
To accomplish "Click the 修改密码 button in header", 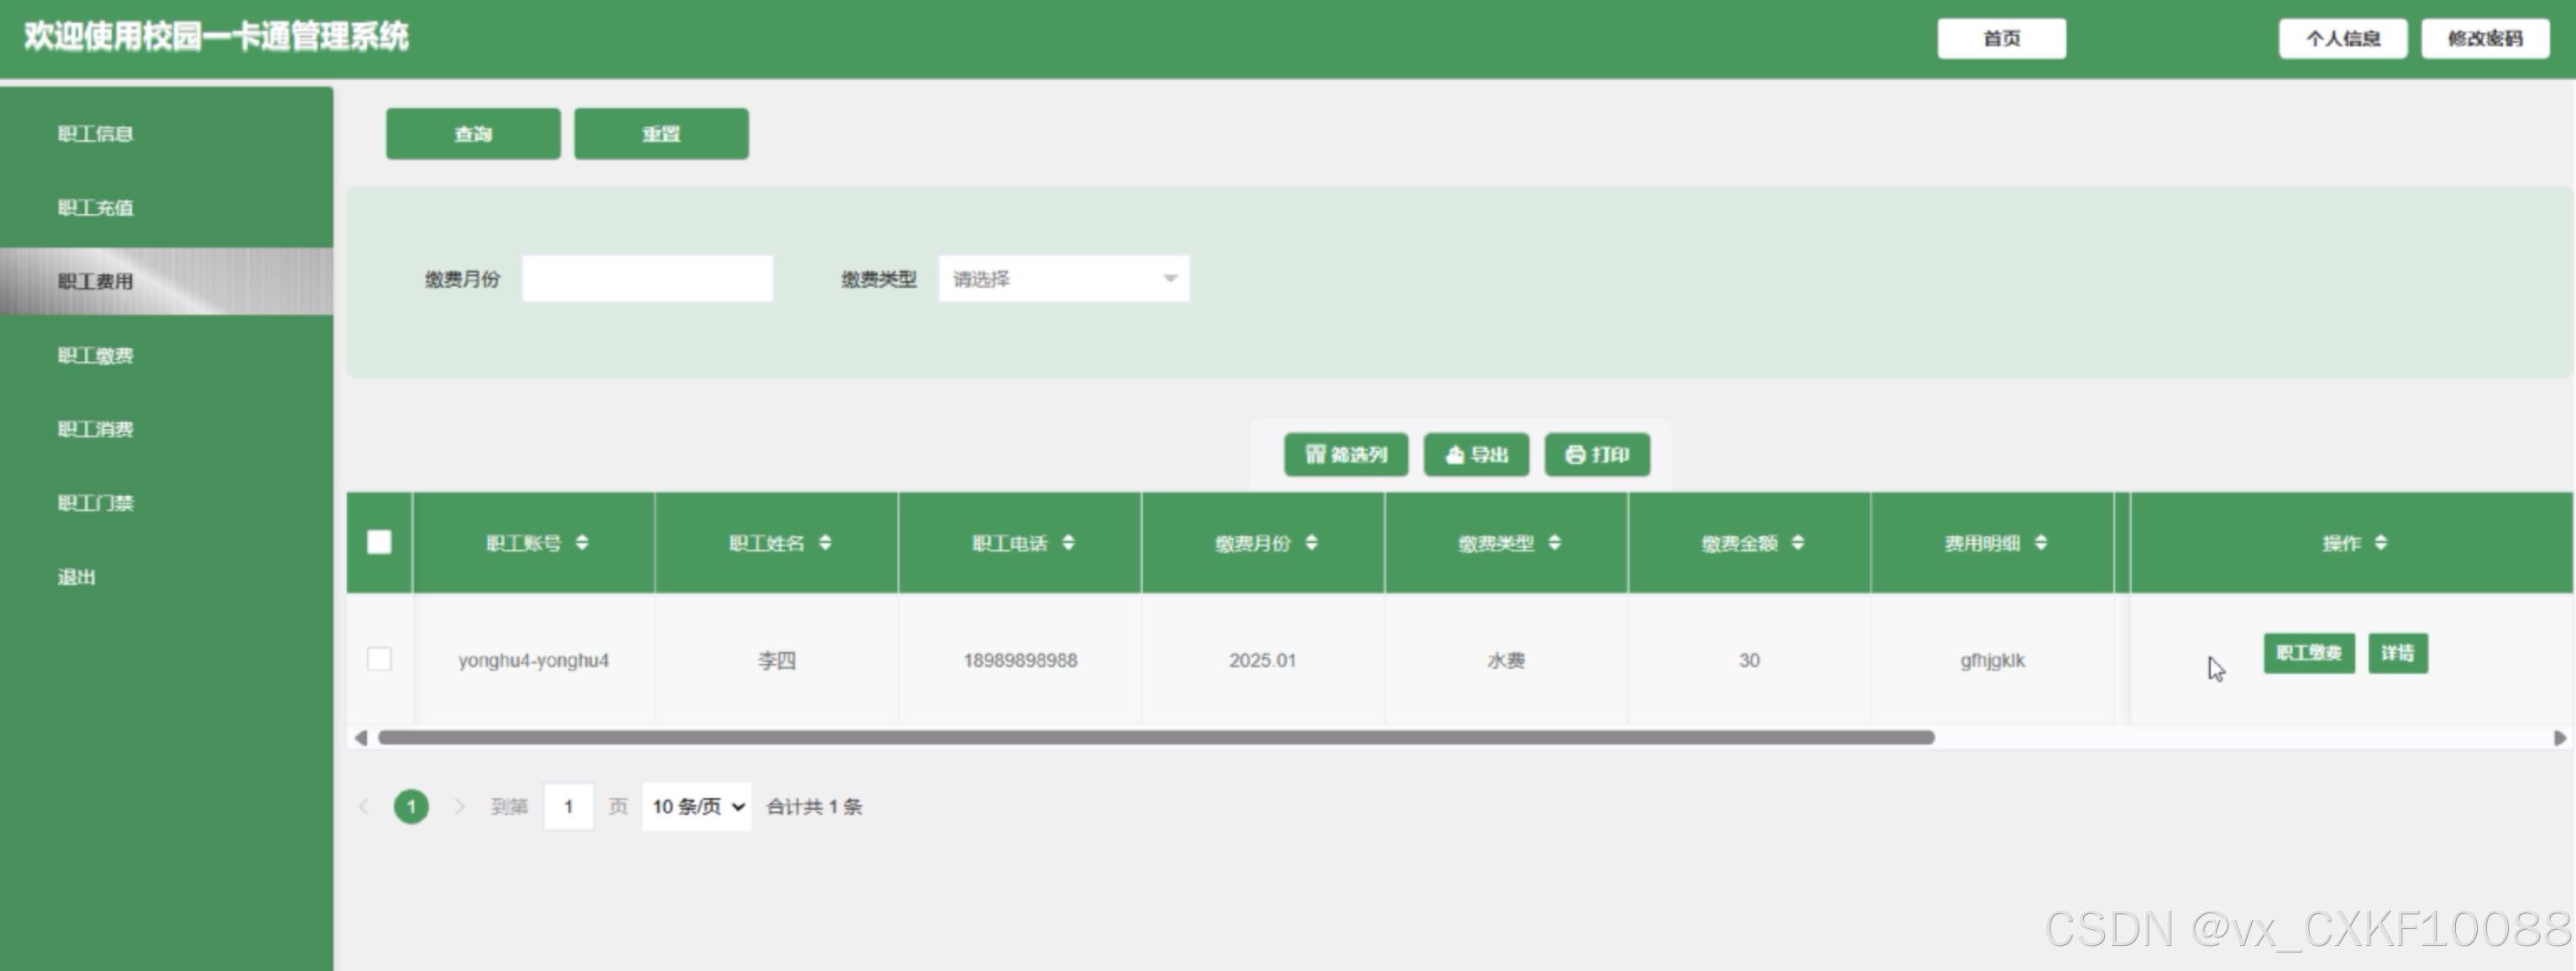I will click(2484, 39).
